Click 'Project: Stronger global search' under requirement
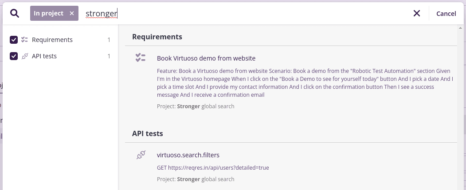This screenshot has height=190, width=466. (196, 106)
